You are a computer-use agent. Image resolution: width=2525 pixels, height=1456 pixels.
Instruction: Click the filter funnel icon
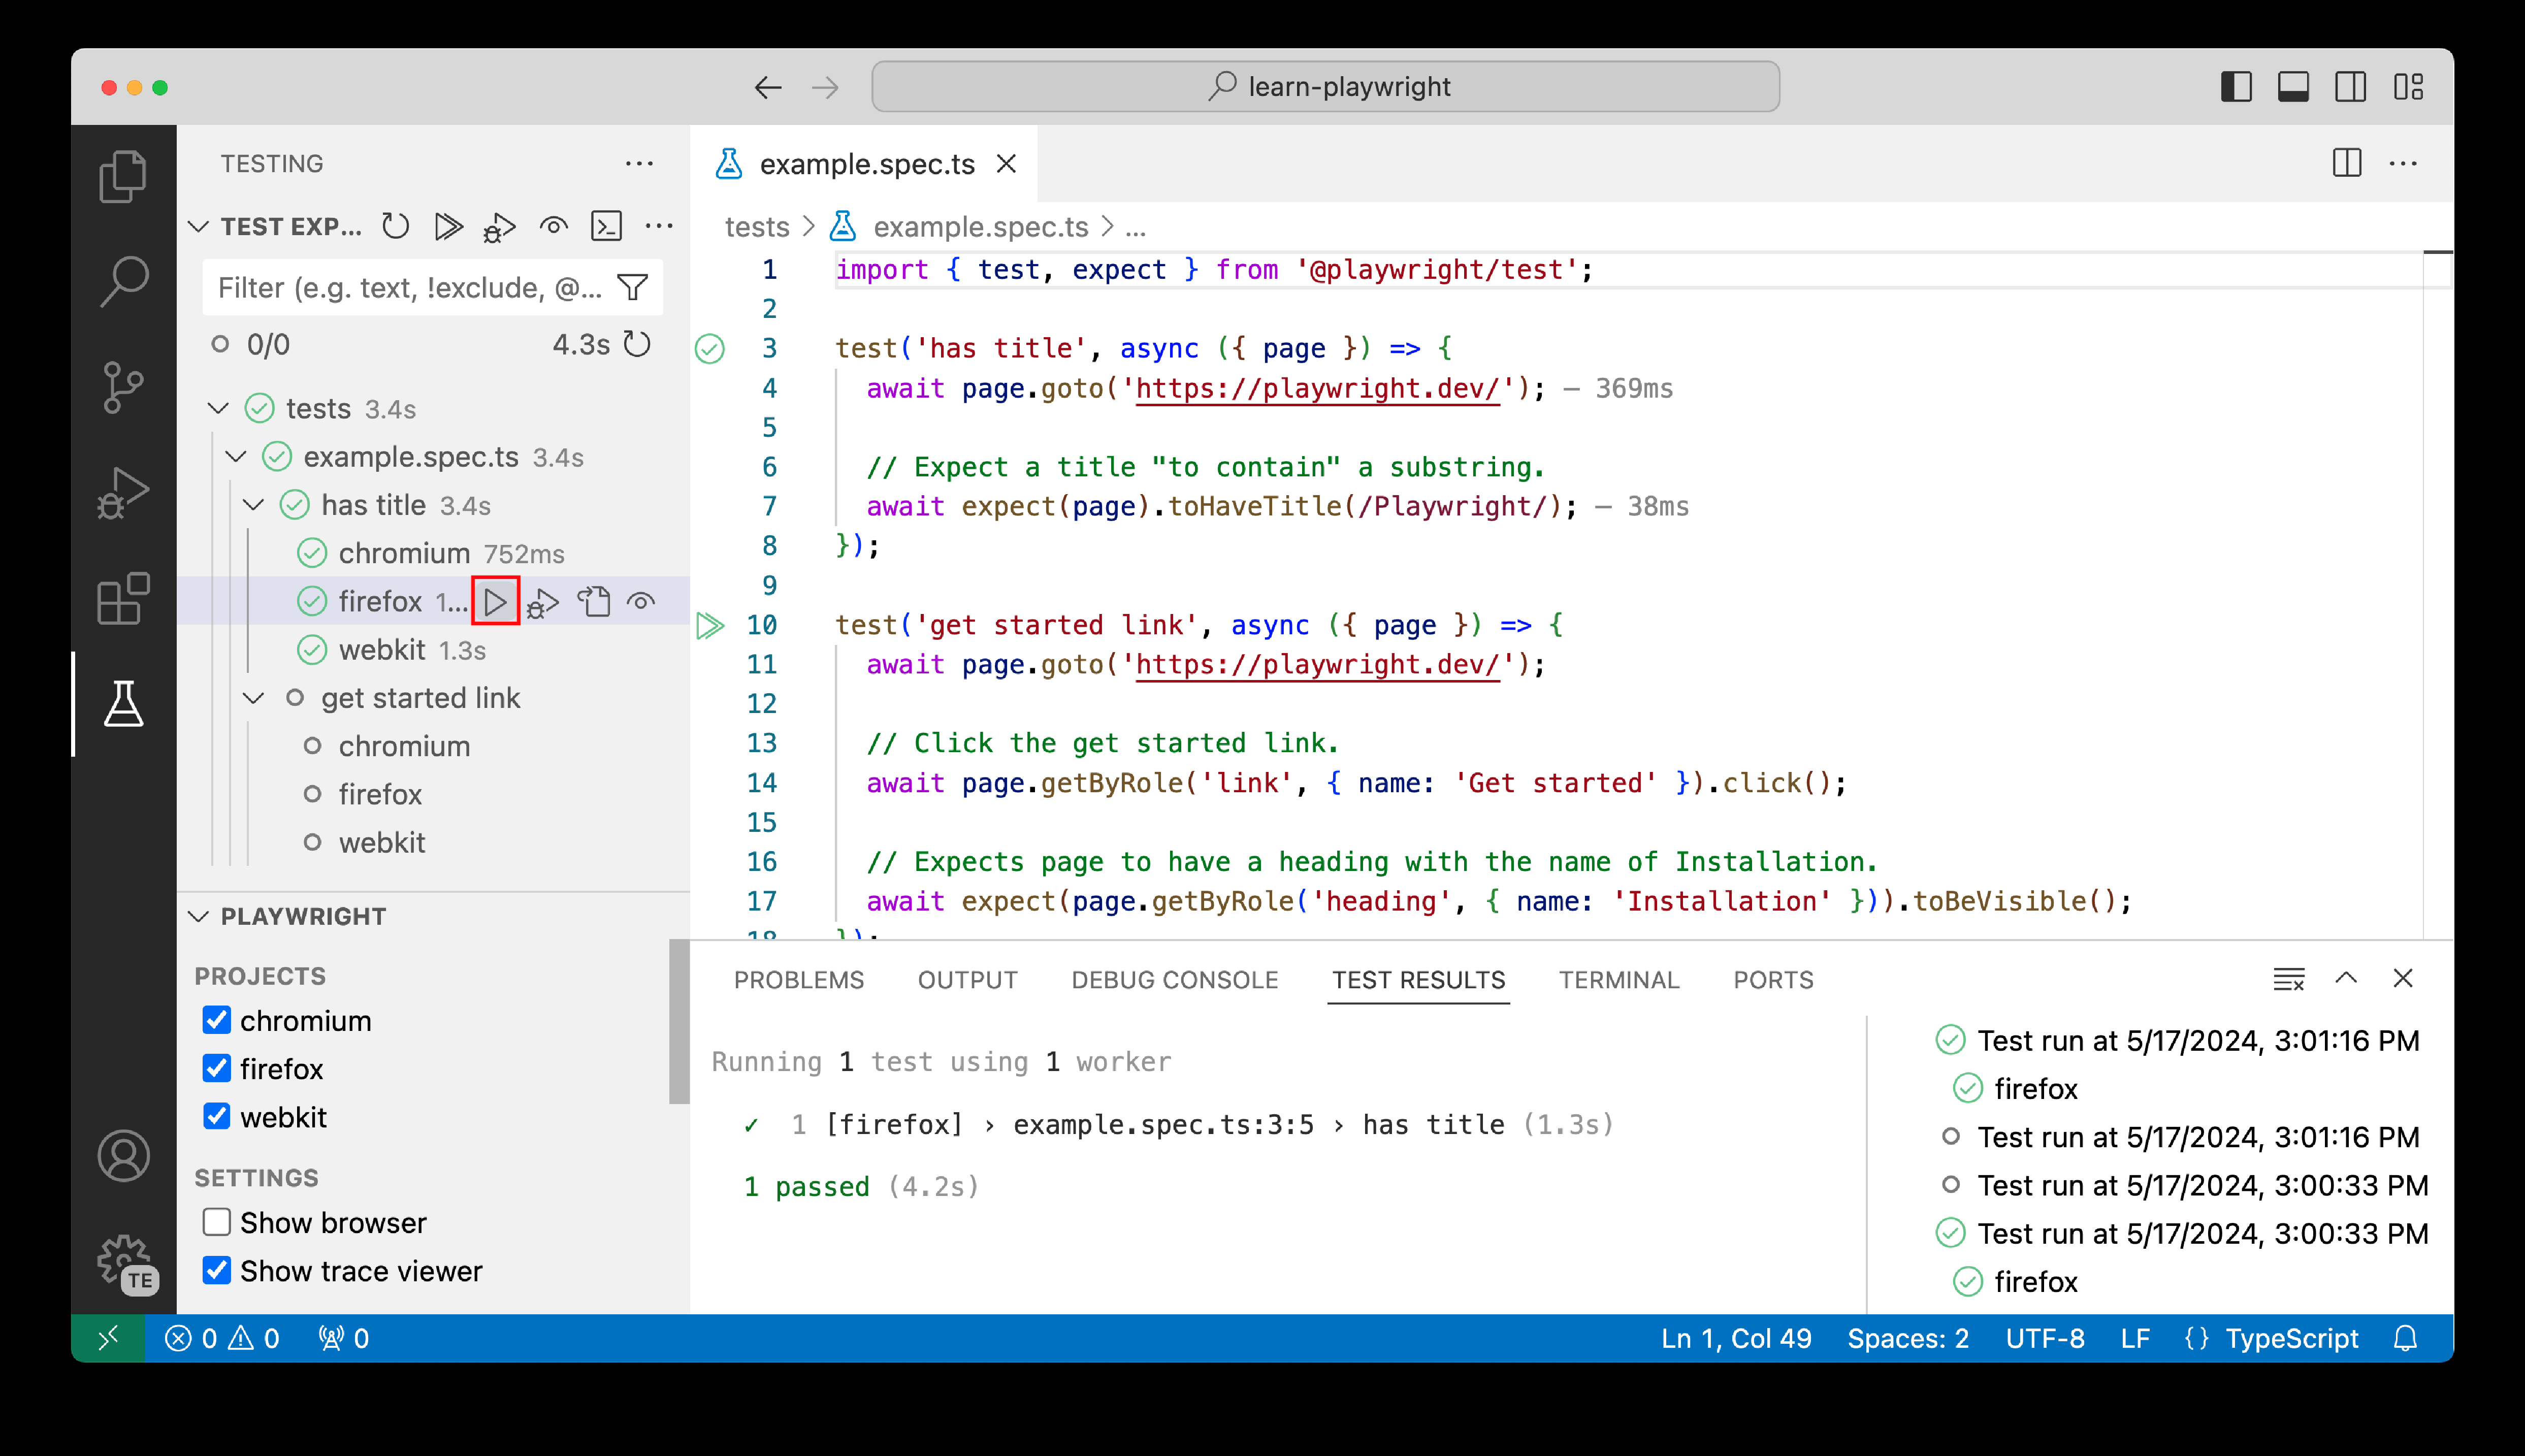[632, 288]
